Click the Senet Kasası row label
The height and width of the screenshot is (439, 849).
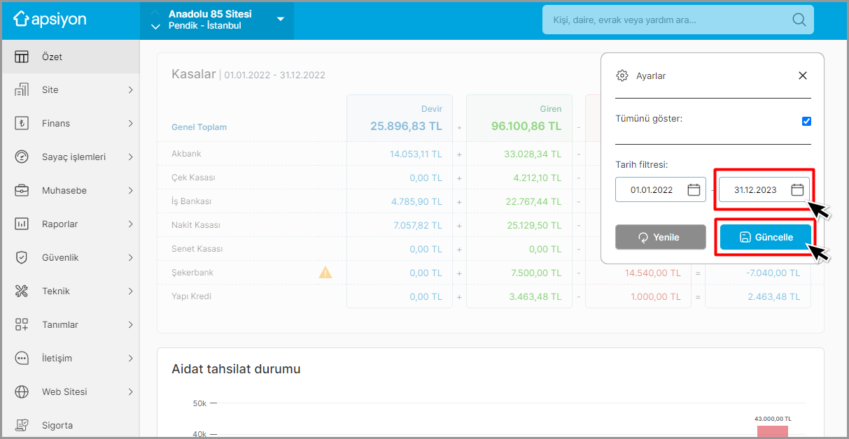pos(197,249)
